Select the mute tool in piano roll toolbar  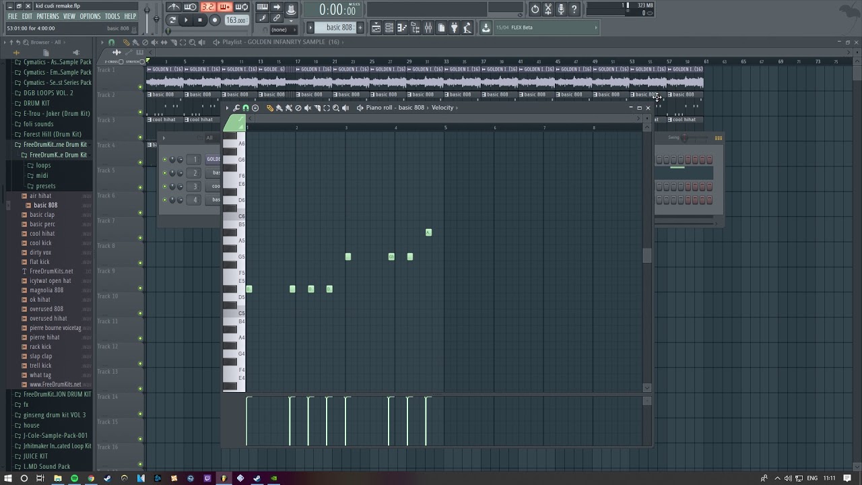point(308,108)
